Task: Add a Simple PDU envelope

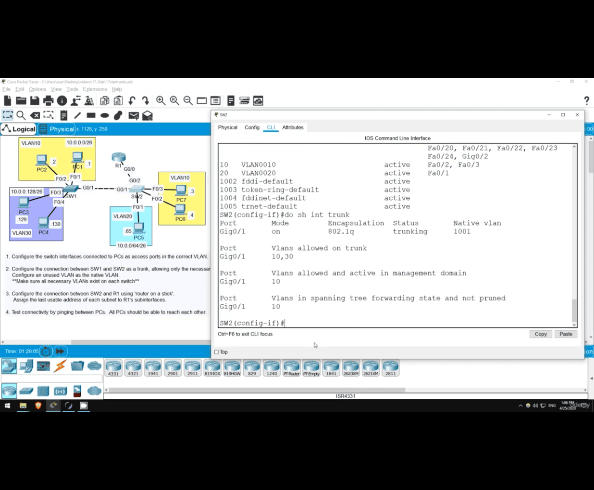Action: (x=134, y=116)
